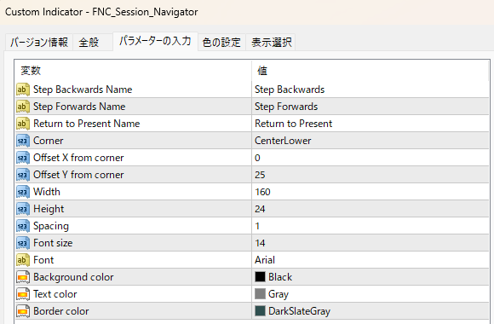The width and height of the screenshot is (494, 324).
Task: Open the Border color DarkSlateGray value
Action: point(370,311)
